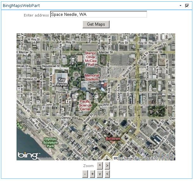Click the Republican St street label
The image size is (194, 181).
coord(51,66)
